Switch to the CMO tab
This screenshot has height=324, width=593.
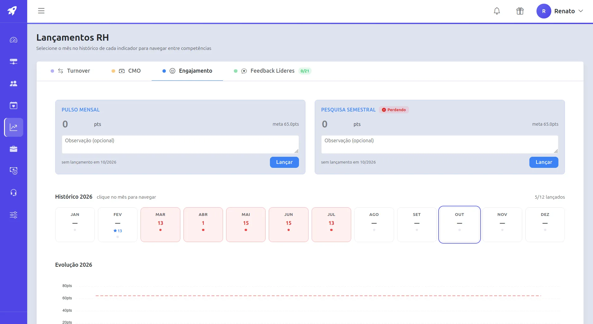126,71
